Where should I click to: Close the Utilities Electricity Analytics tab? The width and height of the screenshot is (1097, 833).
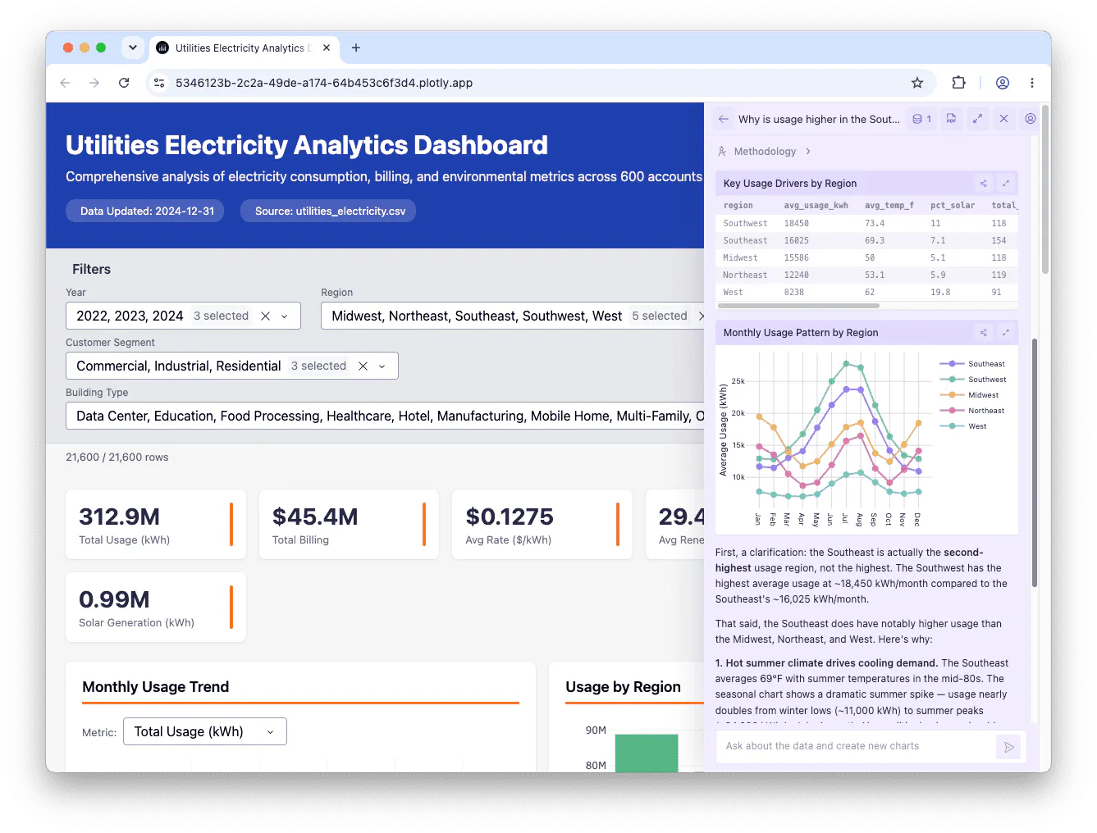point(327,48)
